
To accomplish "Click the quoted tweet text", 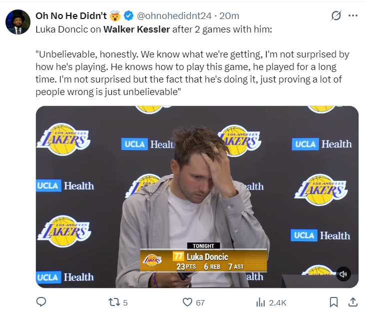I will coord(192,73).
